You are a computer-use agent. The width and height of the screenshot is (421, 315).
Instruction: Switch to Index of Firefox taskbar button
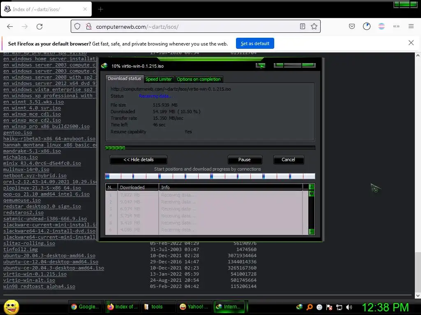pos(123,307)
